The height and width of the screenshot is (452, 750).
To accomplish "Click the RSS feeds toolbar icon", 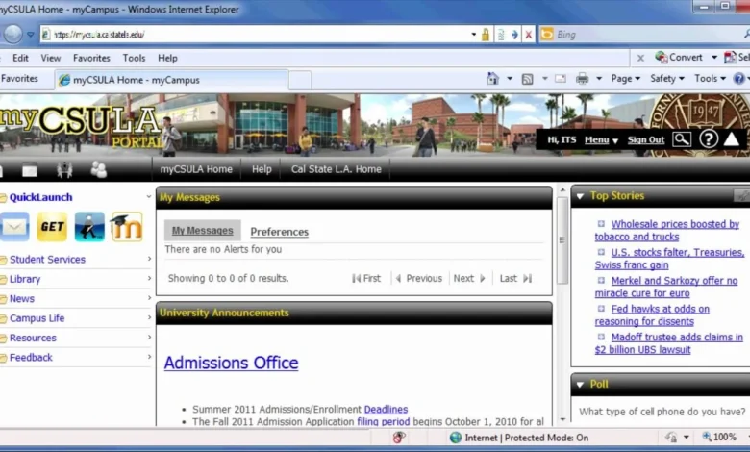I will [527, 79].
